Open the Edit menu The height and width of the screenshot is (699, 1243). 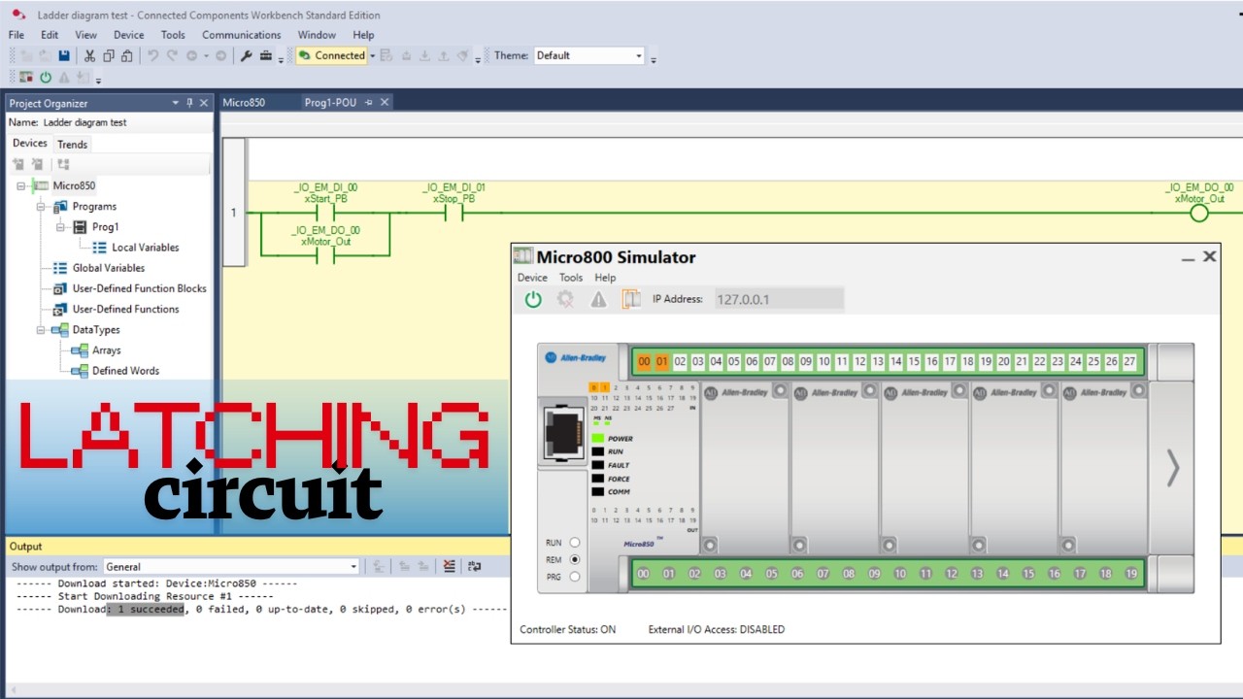click(x=50, y=35)
